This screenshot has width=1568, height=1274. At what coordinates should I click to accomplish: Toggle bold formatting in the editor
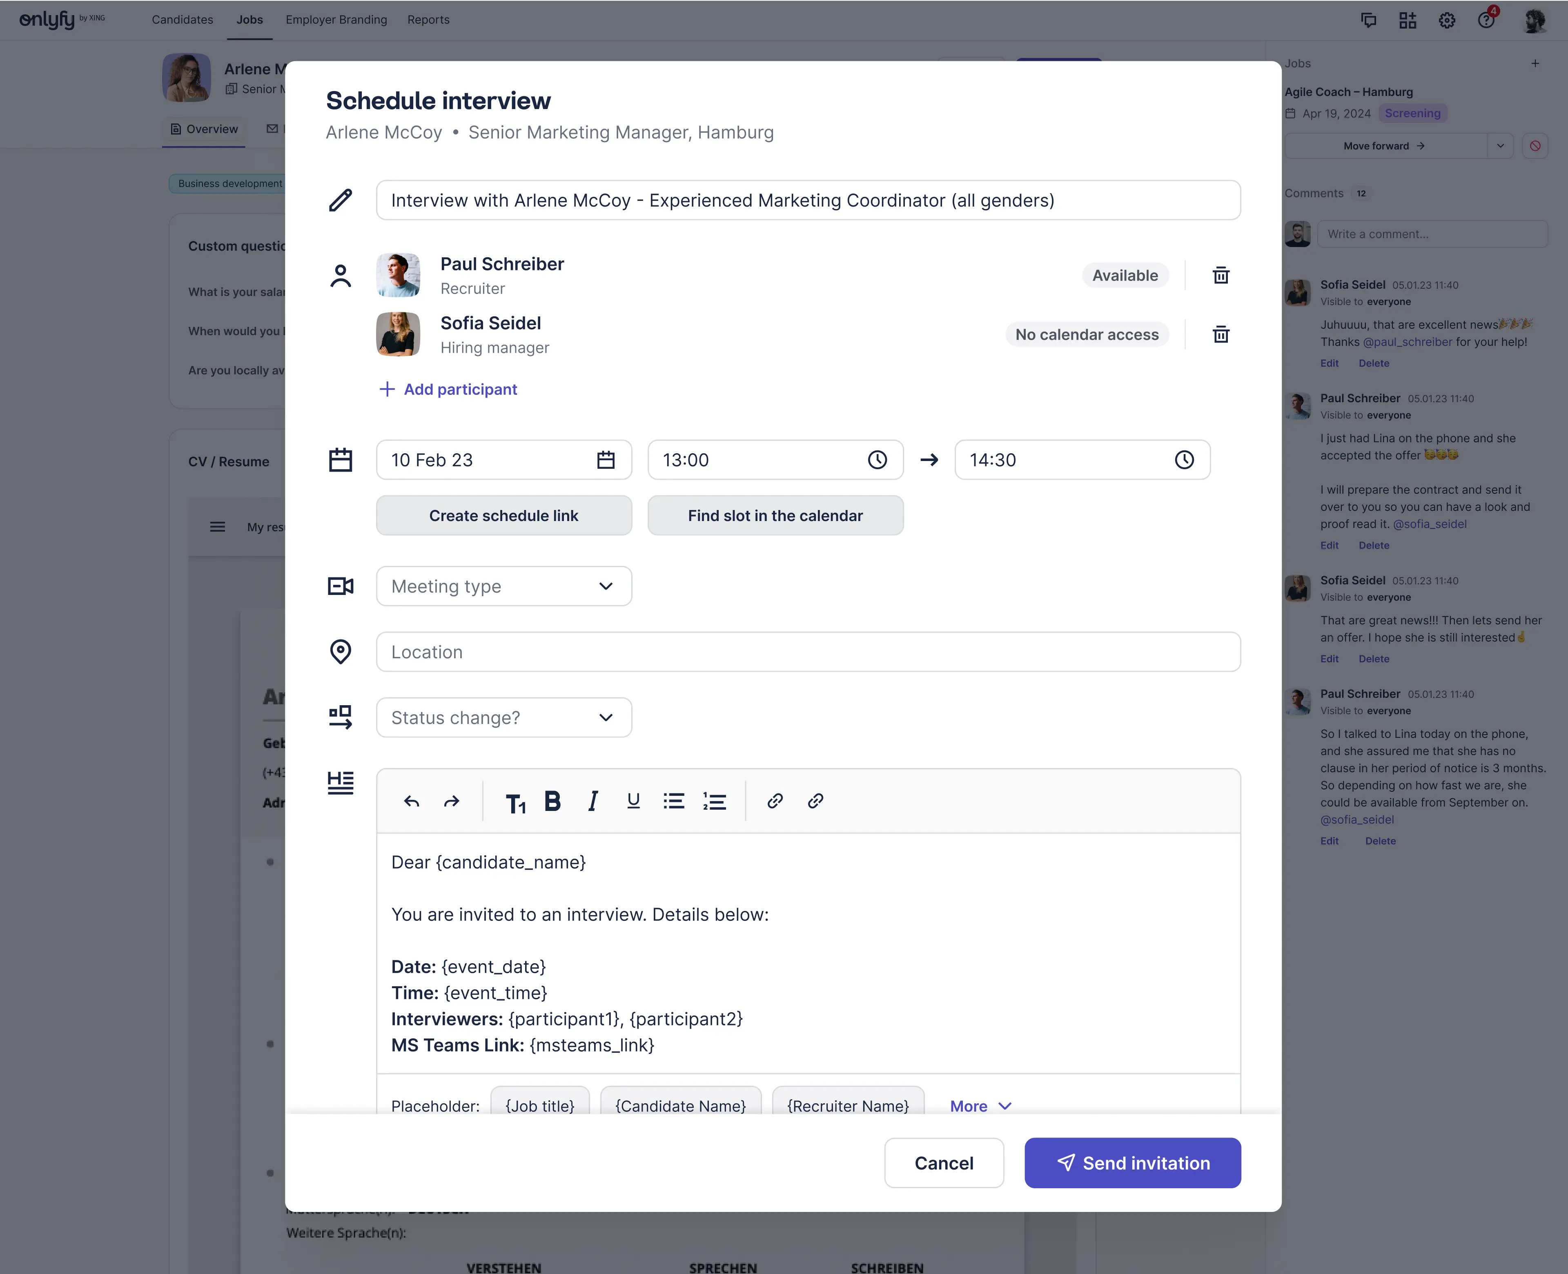point(552,802)
